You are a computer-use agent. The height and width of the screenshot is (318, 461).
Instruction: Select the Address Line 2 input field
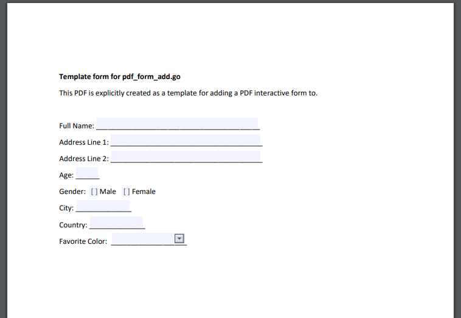pos(185,157)
